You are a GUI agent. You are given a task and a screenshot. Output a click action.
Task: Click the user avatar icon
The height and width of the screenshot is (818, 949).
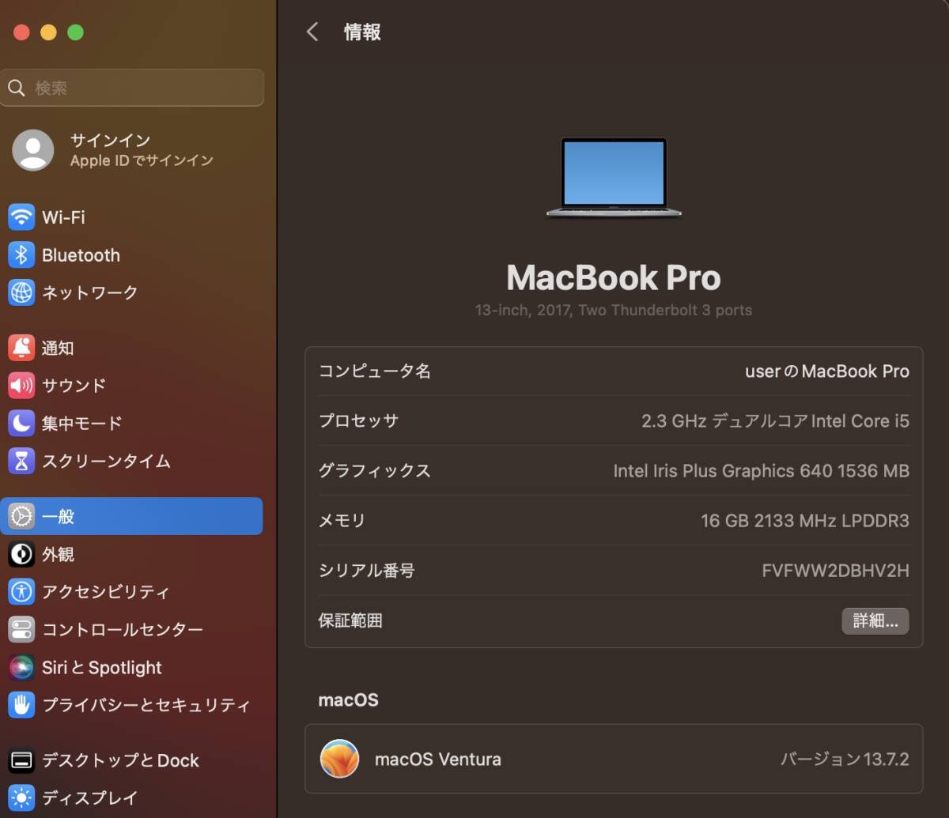[33, 149]
